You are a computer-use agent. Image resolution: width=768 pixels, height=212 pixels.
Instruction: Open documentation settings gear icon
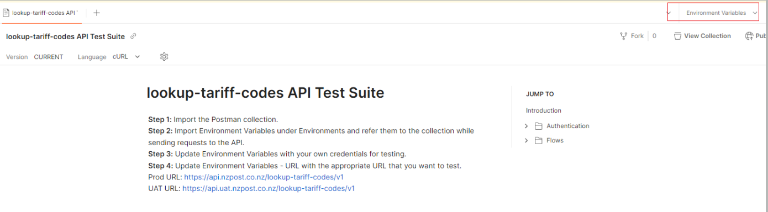(x=164, y=56)
